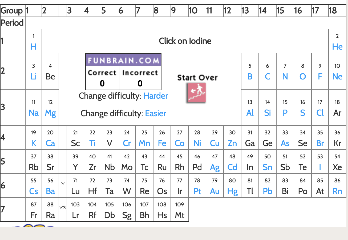
Task: Choose Radon (Rn) element
Action: (x=337, y=191)
